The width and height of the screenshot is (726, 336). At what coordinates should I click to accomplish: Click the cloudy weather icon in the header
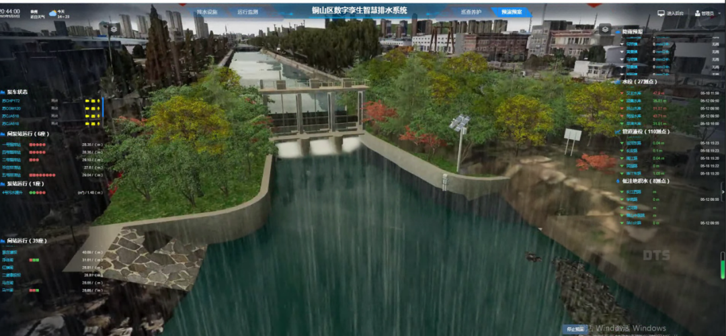click(x=53, y=13)
